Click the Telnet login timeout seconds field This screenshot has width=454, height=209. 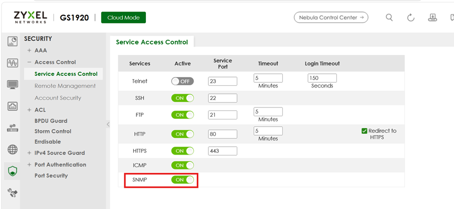[322, 78]
